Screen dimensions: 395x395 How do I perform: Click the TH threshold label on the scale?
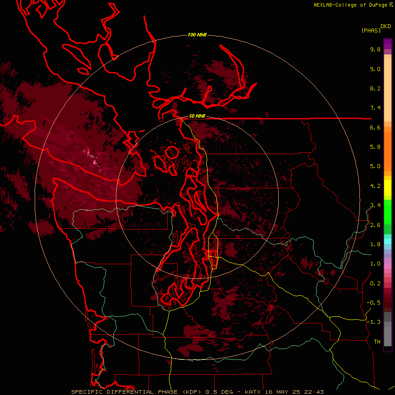(x=377, y=342)
